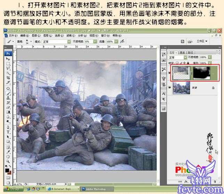Open layer fill 100% arrow

(210, 63)
